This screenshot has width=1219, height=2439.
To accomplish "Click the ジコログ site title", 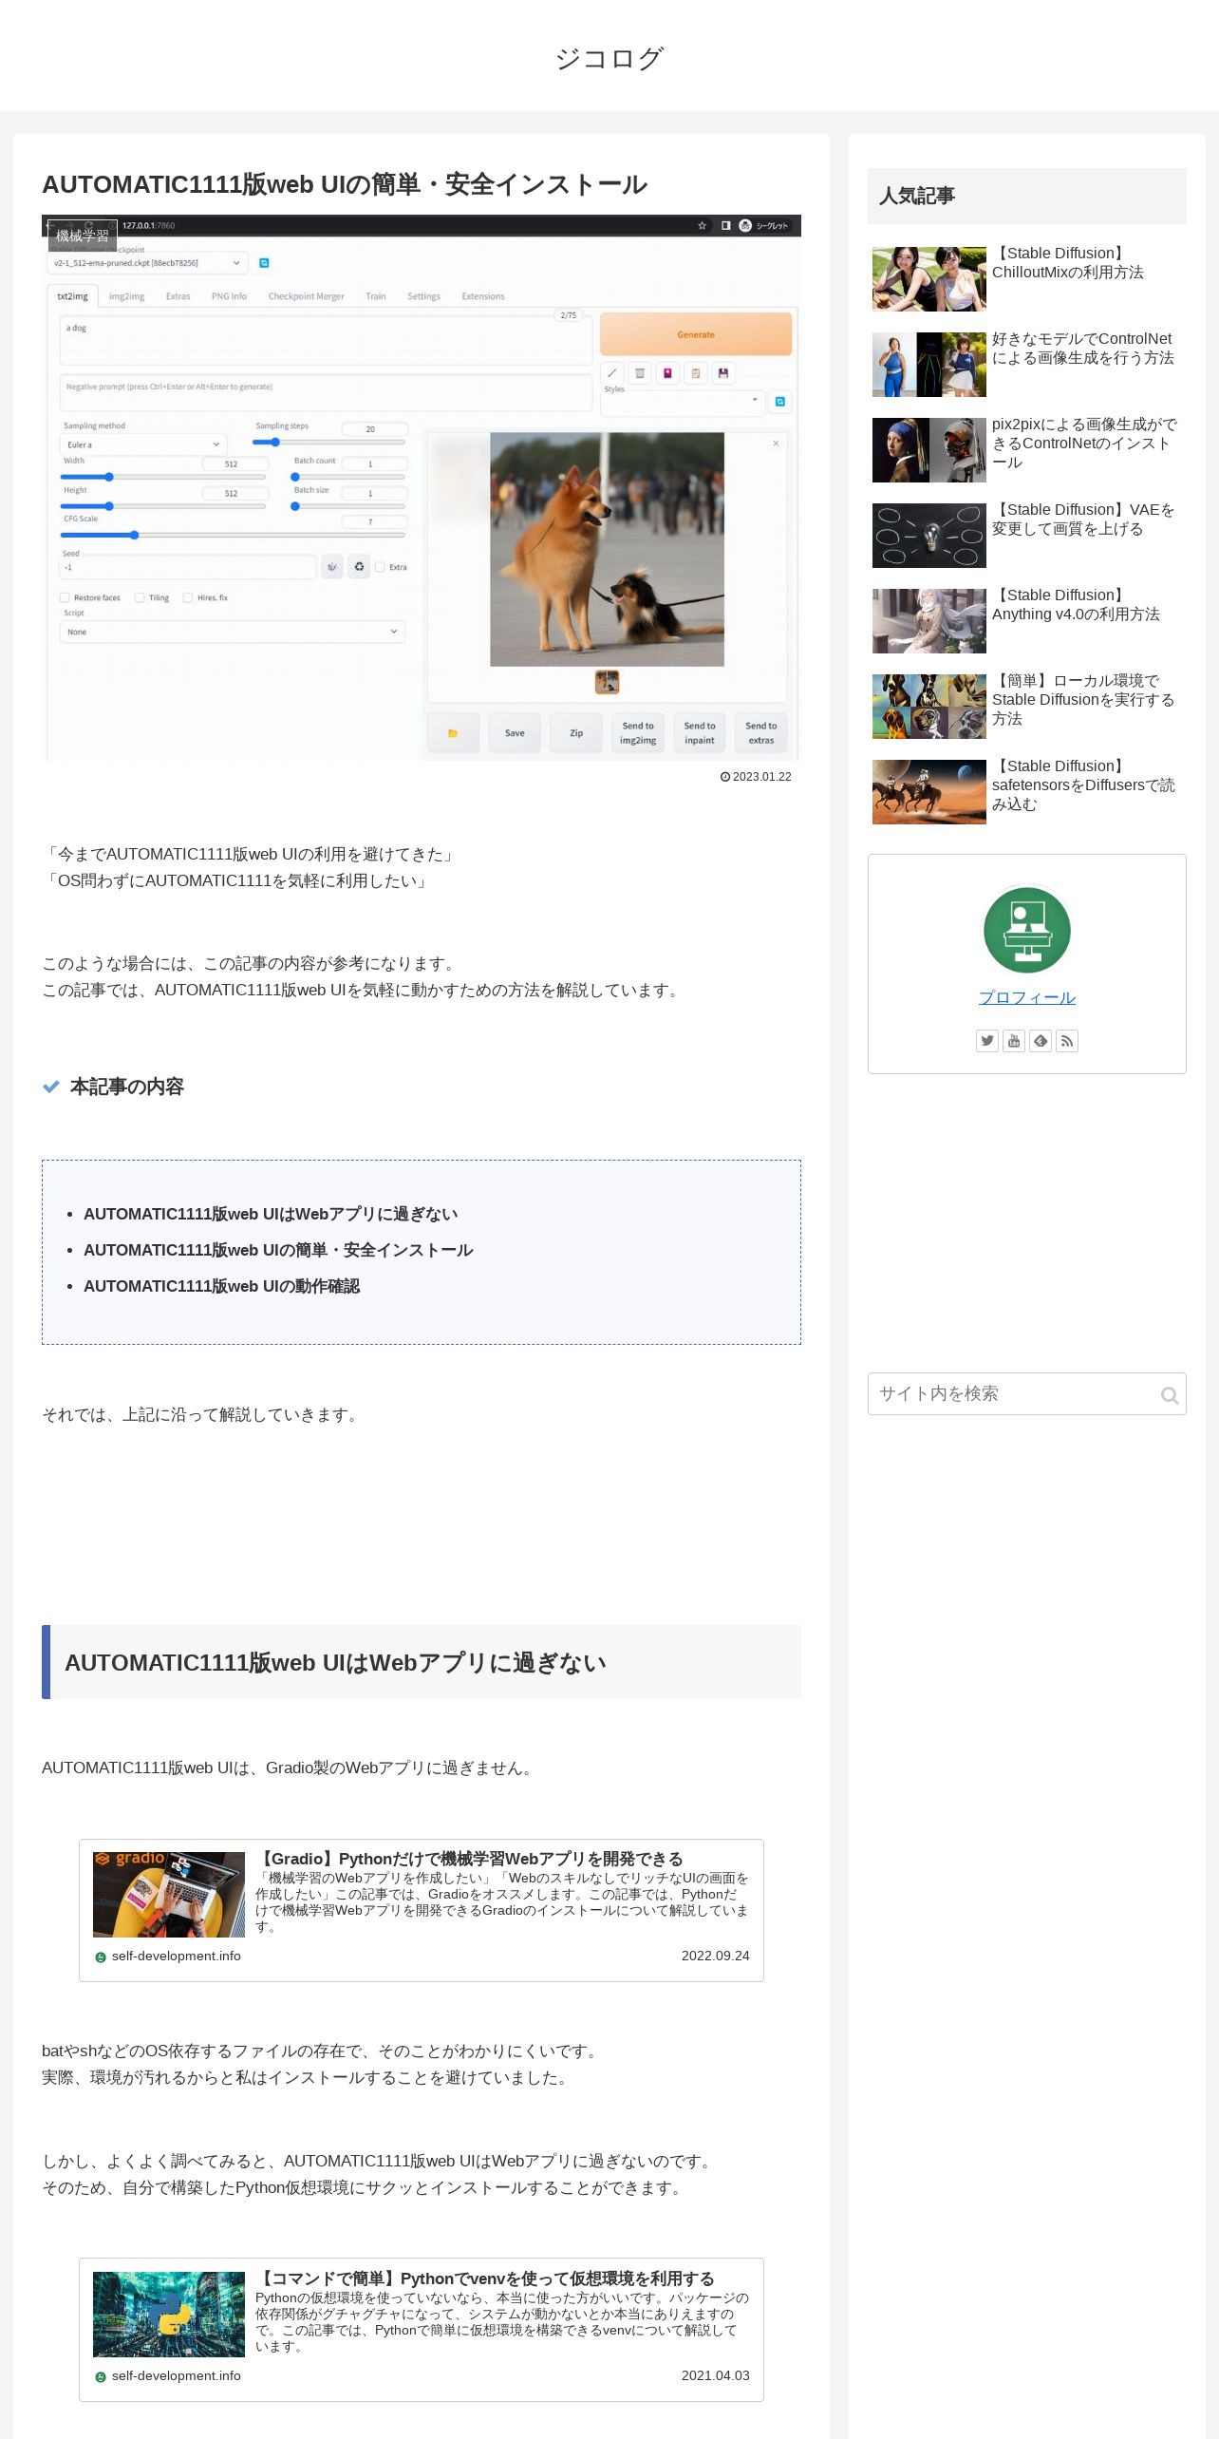I will (609, 58).
